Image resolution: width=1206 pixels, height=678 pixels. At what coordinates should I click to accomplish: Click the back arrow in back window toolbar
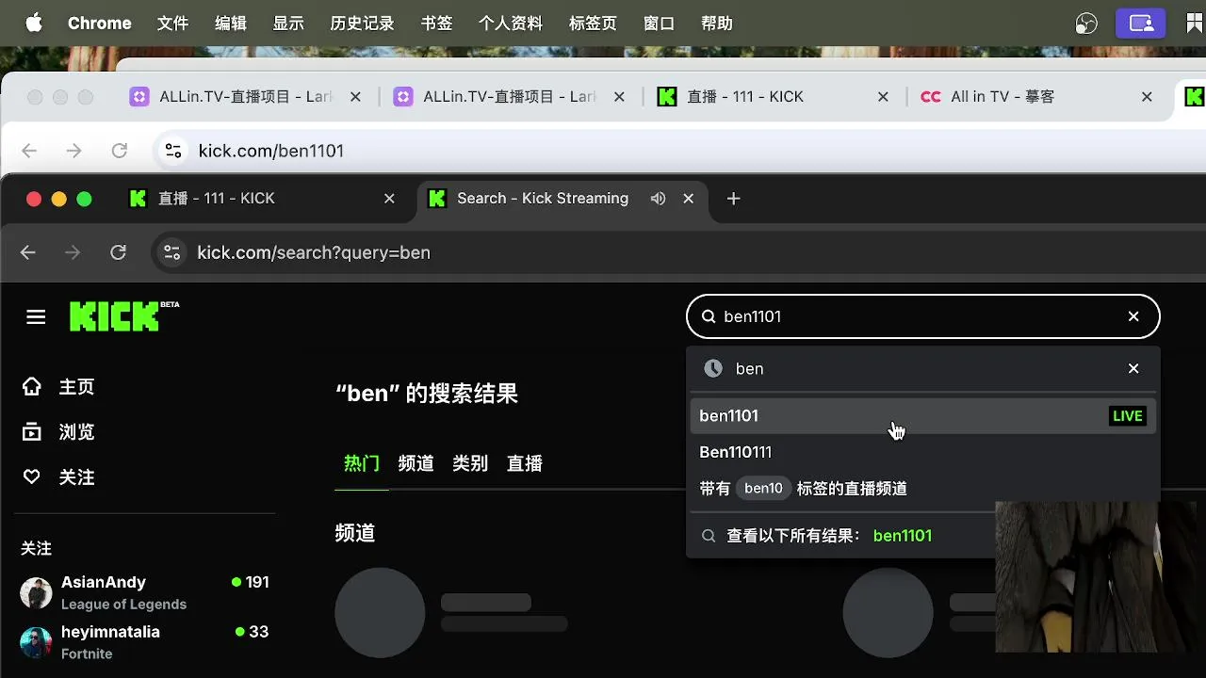(x=28, y=151)
